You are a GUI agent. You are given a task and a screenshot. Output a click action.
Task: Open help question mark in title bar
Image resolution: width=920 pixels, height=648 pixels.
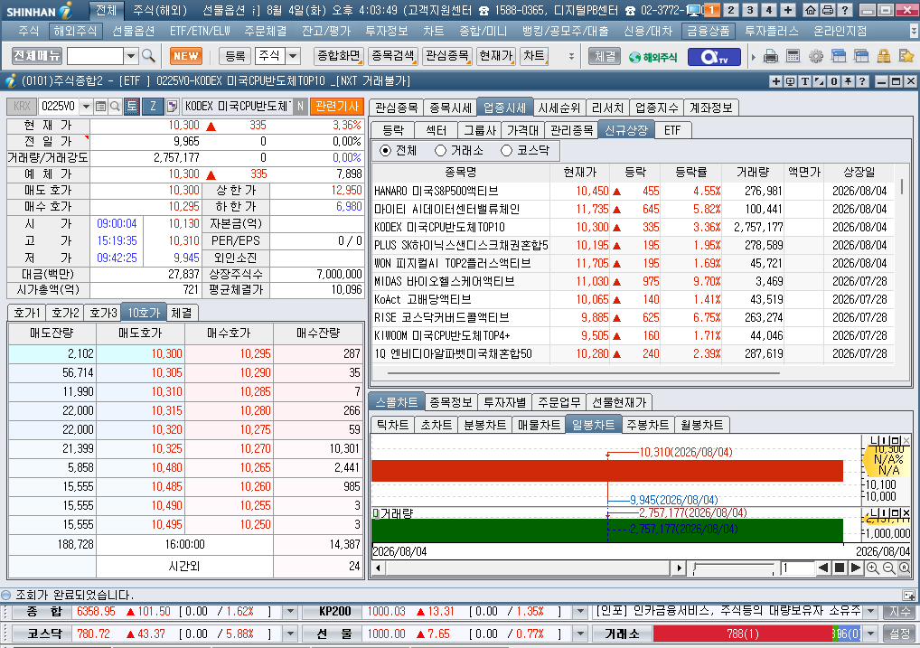[x=844, y=10]
